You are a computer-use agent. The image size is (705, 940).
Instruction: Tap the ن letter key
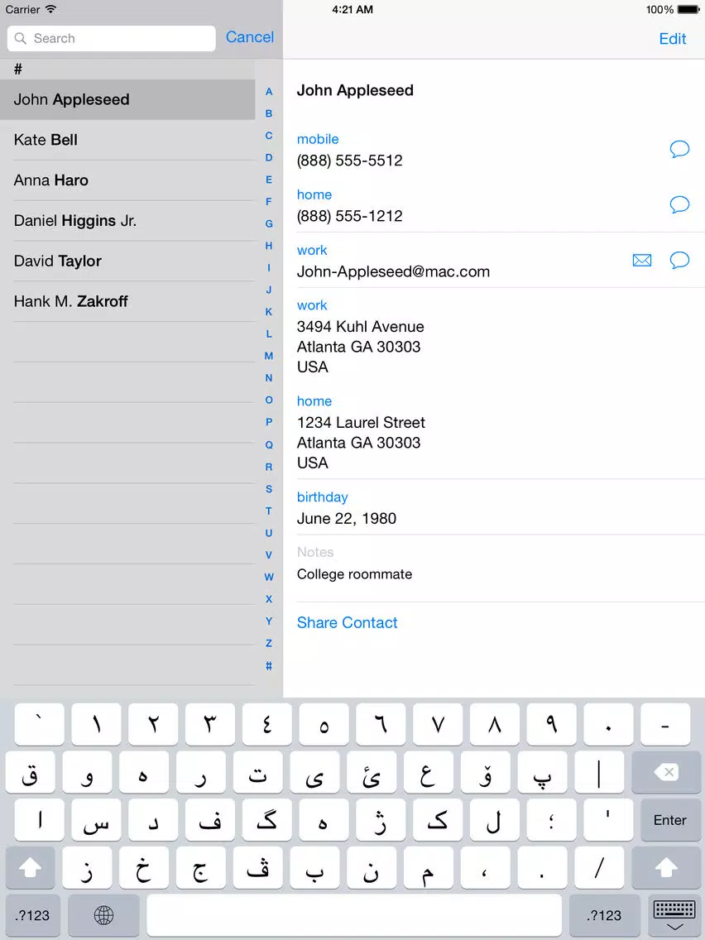(372, 867)
